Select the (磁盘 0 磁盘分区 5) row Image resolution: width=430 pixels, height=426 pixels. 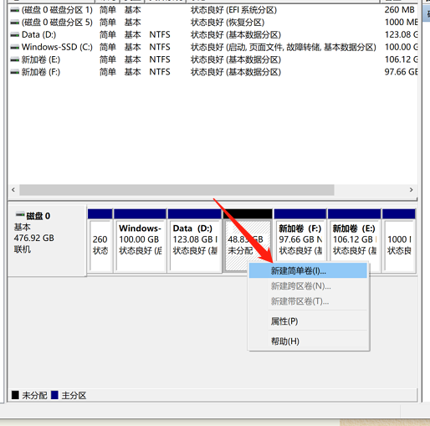point(212,23)
